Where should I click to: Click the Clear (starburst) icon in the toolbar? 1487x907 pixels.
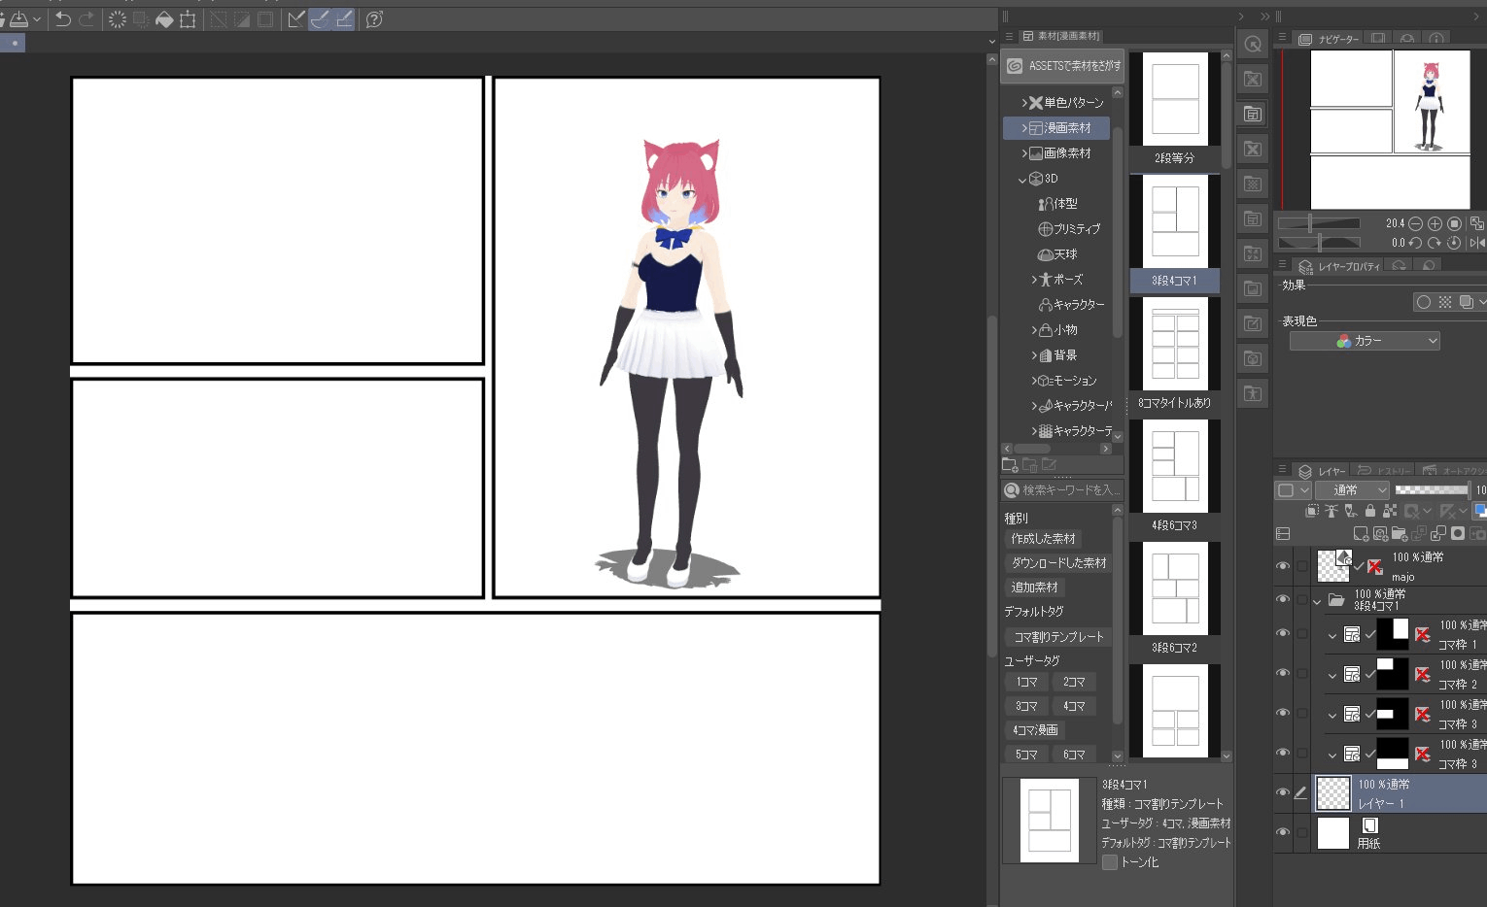coord(117,19)
